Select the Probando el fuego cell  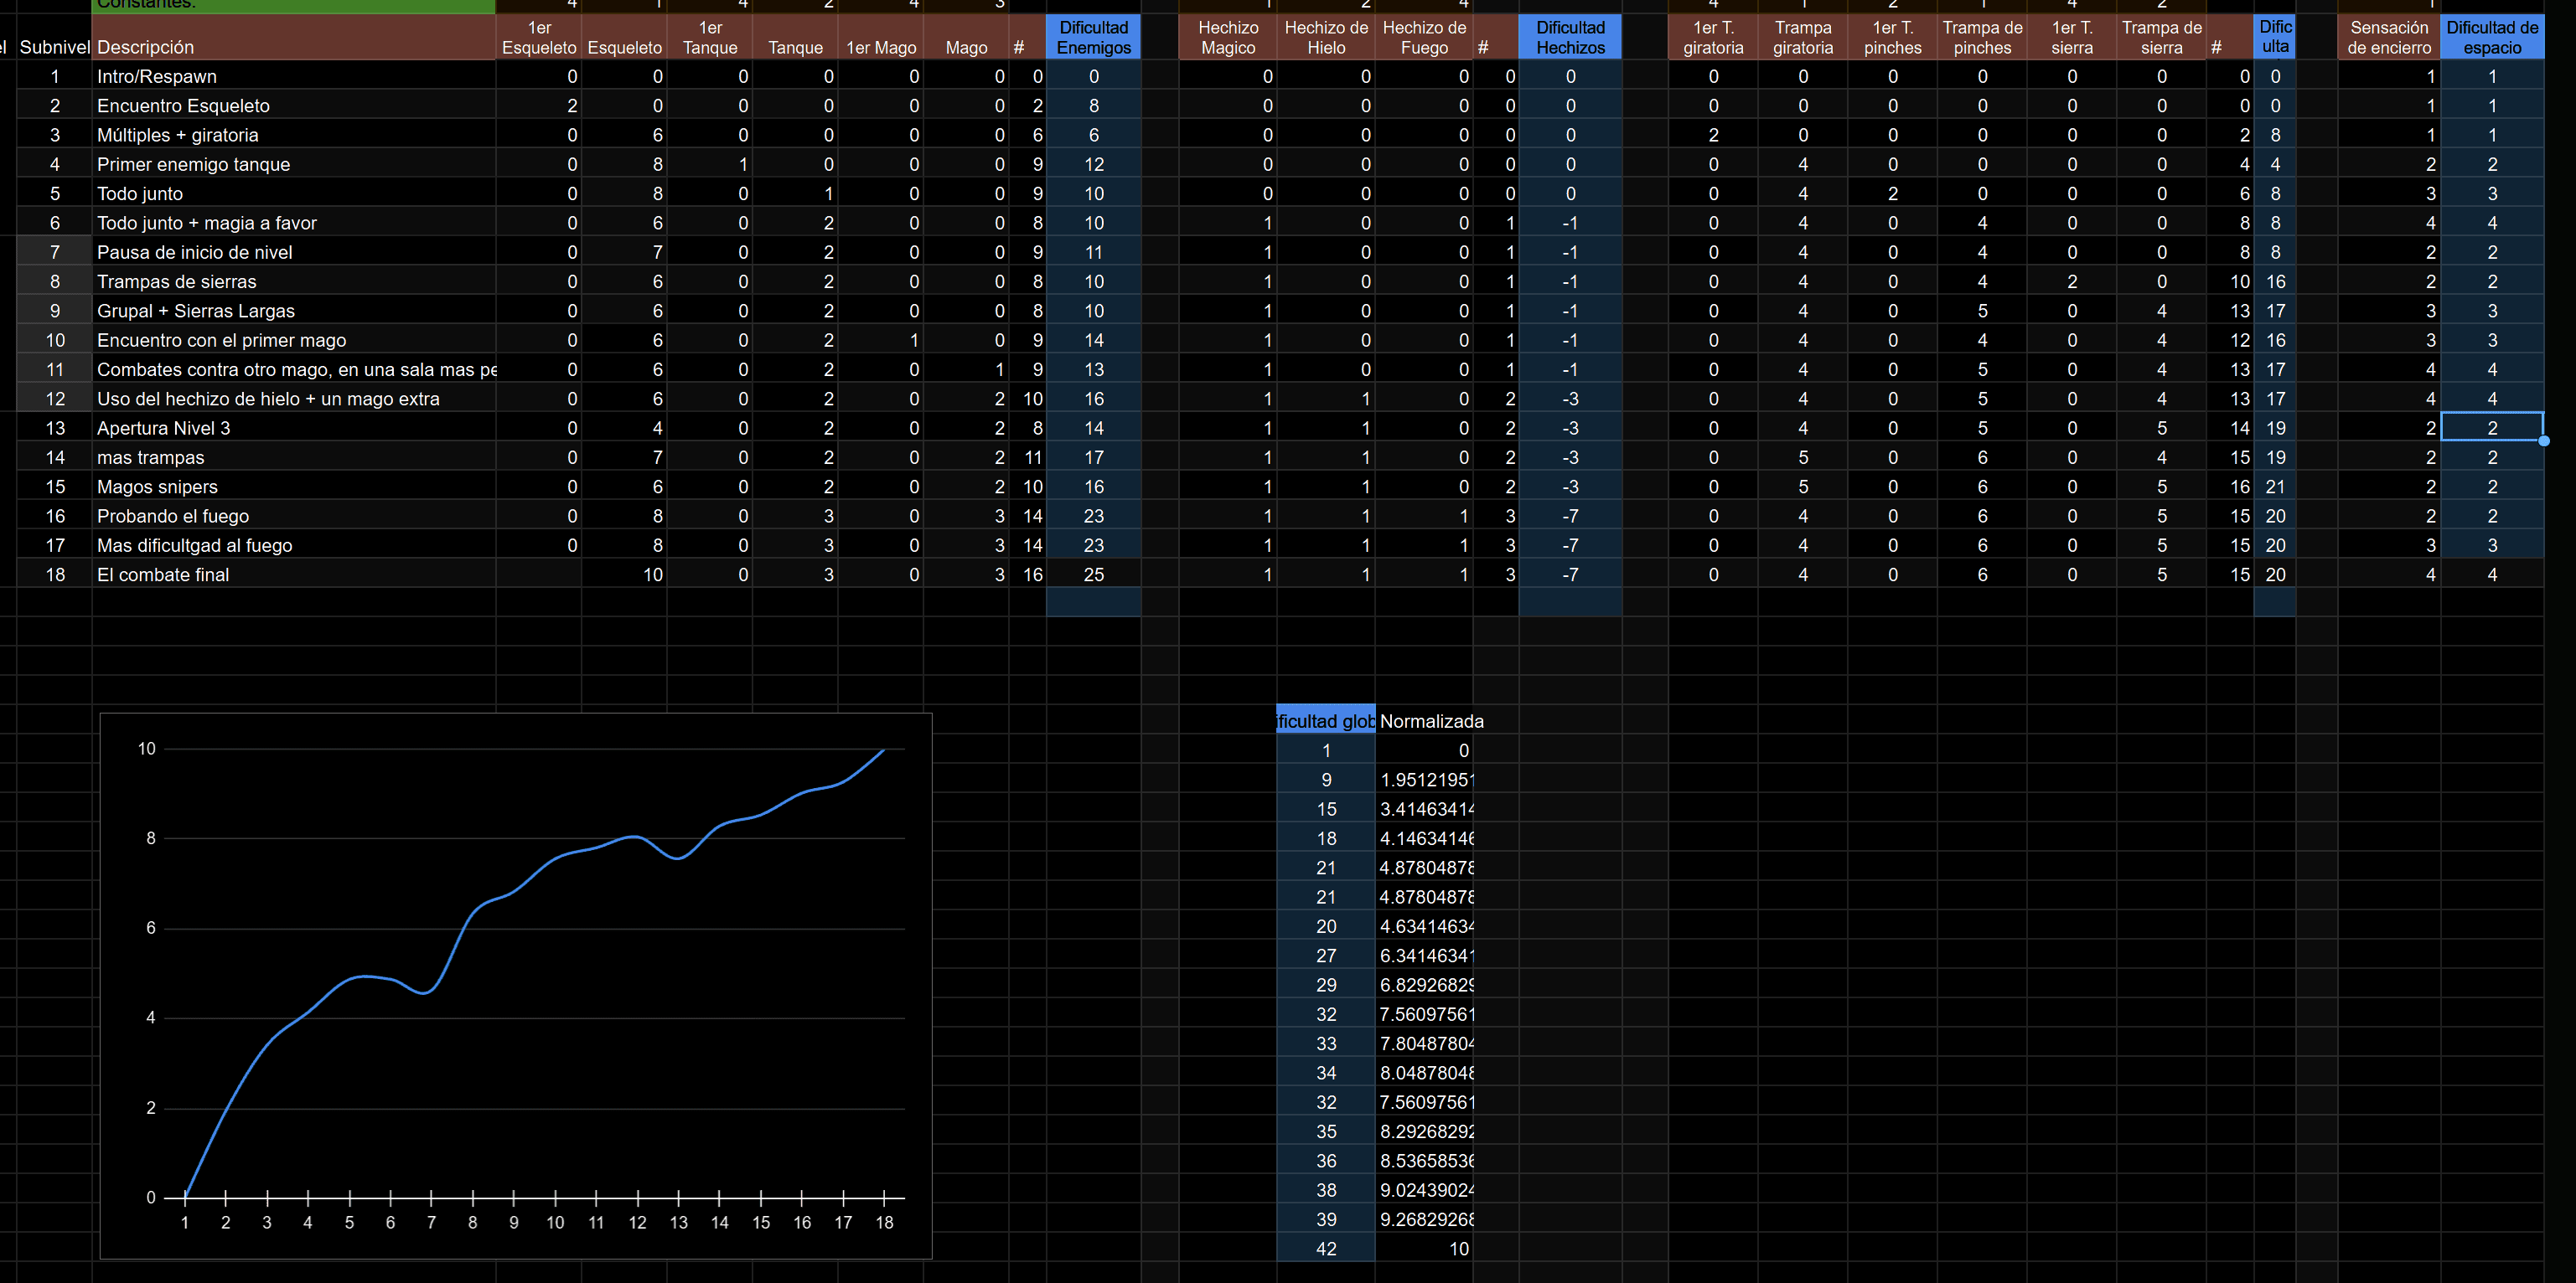[x=293, y=516]
